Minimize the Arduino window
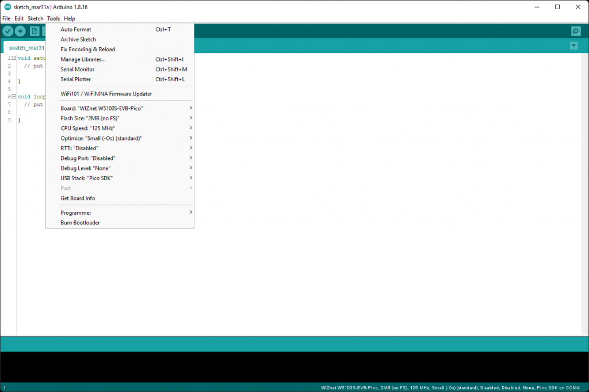Viewport: 589px width, 392px height. [537, 7]
